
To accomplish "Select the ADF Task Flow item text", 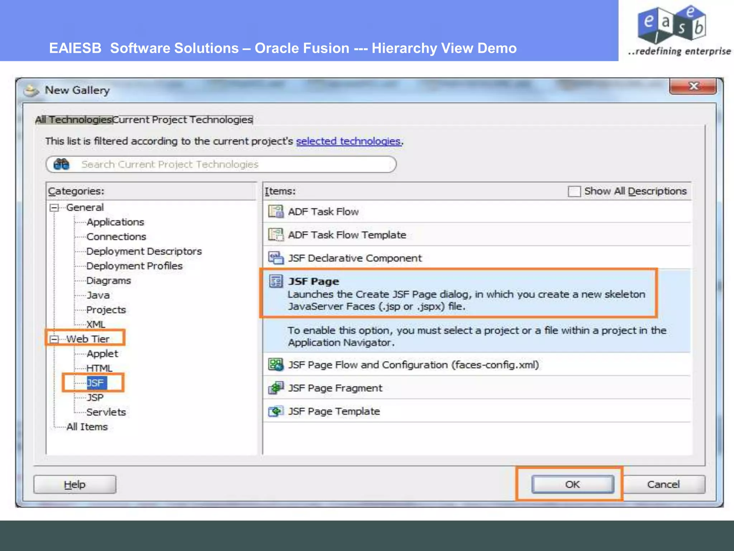I will (323, 212).
